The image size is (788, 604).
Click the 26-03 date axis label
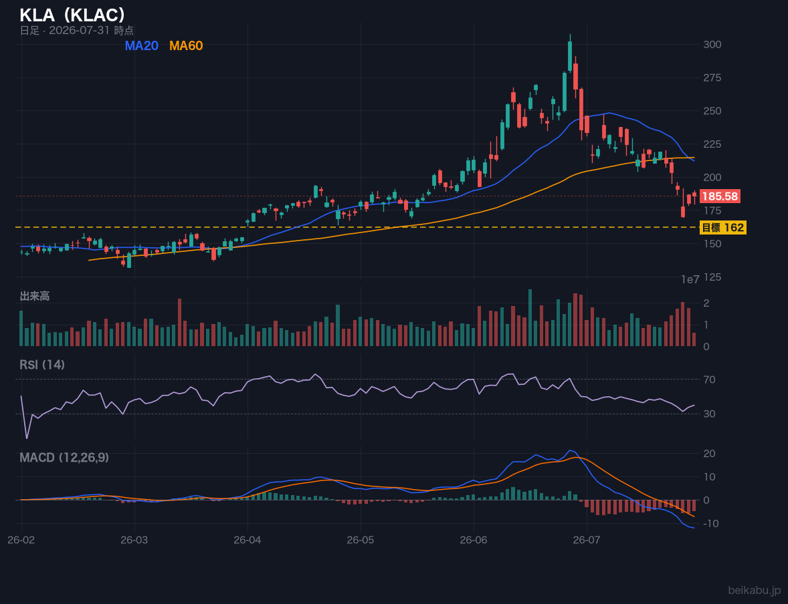pyautogui.click(x=134, y=541)
